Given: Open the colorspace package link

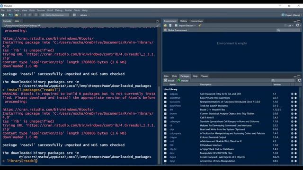Looking at the screenshot, I should [x=175, y=133].
